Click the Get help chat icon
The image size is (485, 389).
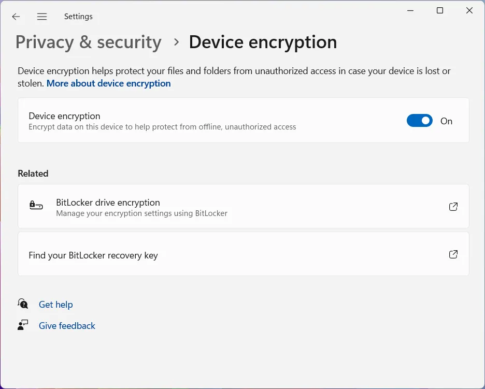(x=23, y=304)
